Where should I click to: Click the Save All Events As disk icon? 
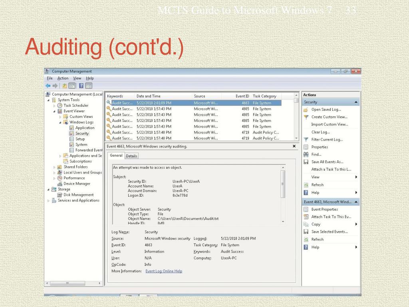pos(306,162)
